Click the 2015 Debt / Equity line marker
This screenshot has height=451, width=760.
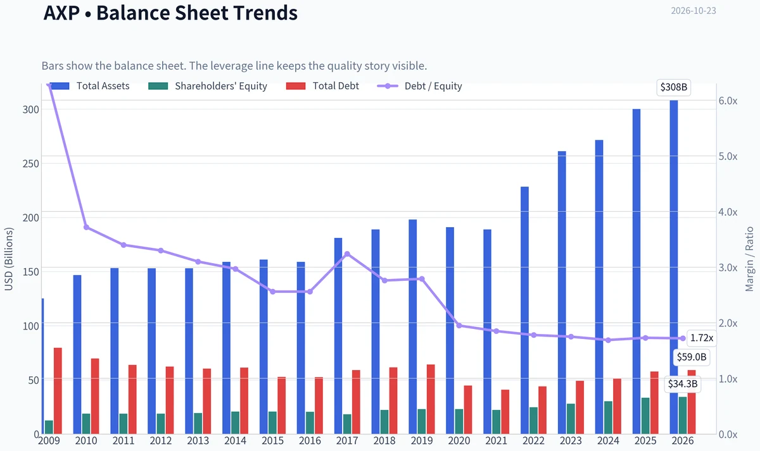272,292
